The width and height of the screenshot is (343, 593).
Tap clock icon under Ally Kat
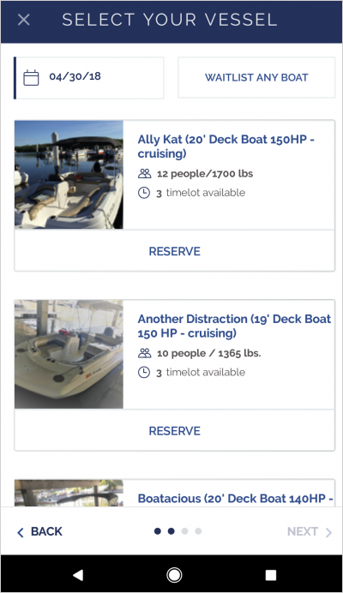click(144, 193)
